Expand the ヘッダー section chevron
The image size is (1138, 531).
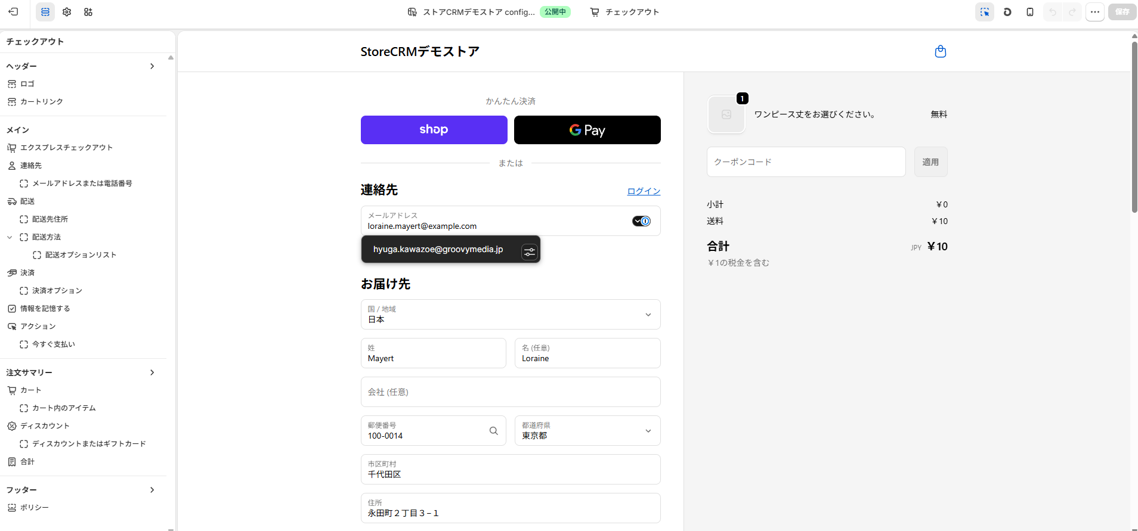152,66
